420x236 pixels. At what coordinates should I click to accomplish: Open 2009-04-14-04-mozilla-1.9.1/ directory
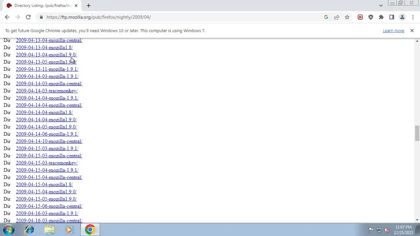[47, 98]
